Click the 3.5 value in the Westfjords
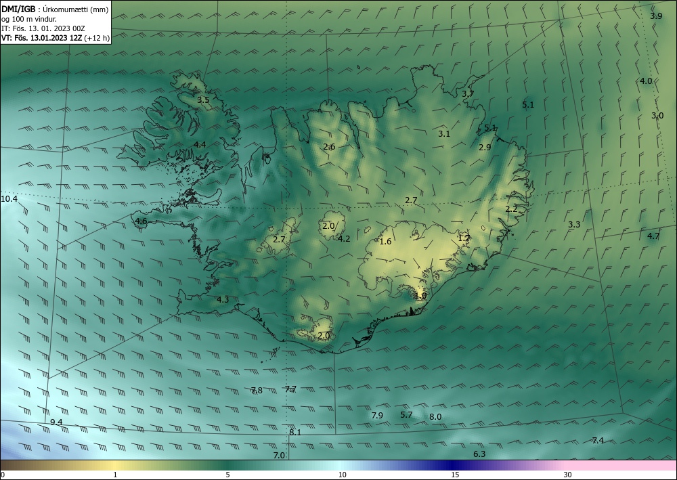Image resolution: width=677 pixels, height=480 pixels. point(203,100)
